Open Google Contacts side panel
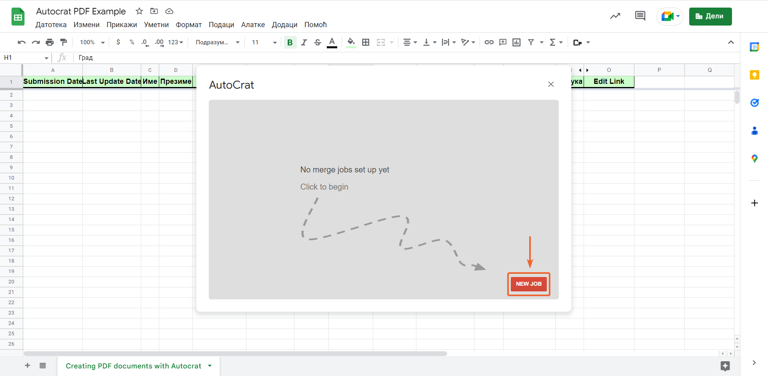 click(x=754, y=131)
